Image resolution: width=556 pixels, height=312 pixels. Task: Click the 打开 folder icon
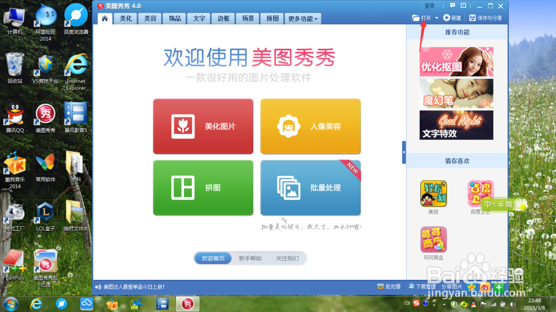point(416,18)
